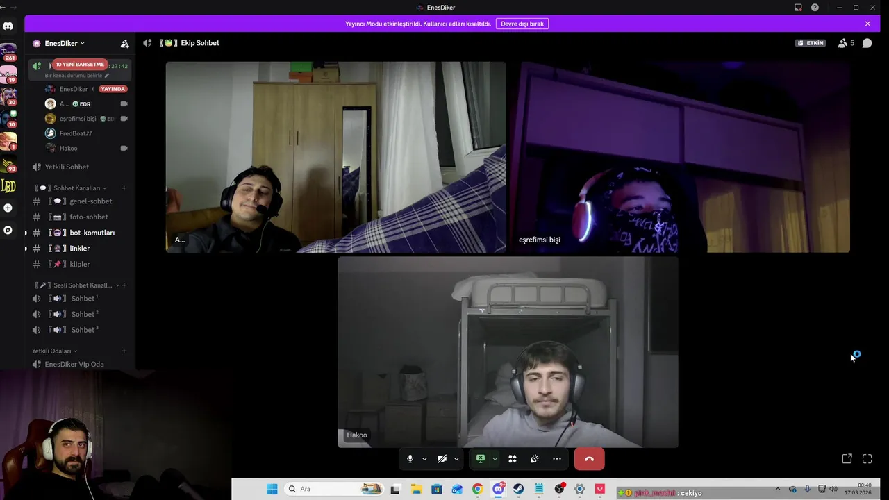Join EnesDiker Vip Oda voice channel

pyautogui.click(x=80, y=364)
